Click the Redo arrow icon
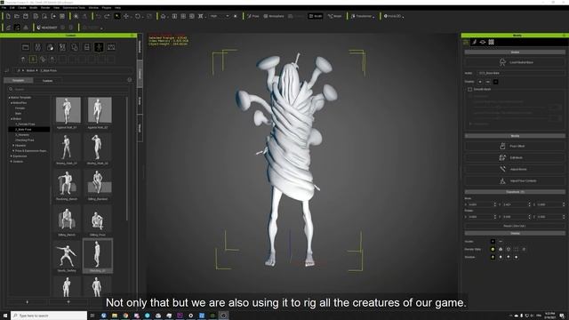569x320 pixels. tap(107, 16)
